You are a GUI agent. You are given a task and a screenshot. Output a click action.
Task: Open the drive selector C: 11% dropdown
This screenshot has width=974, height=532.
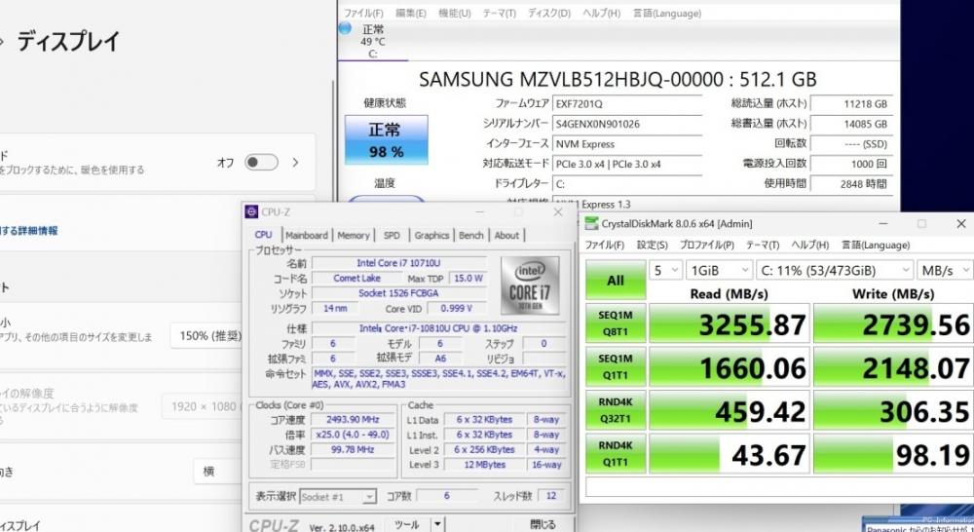(x=835, y=270)
